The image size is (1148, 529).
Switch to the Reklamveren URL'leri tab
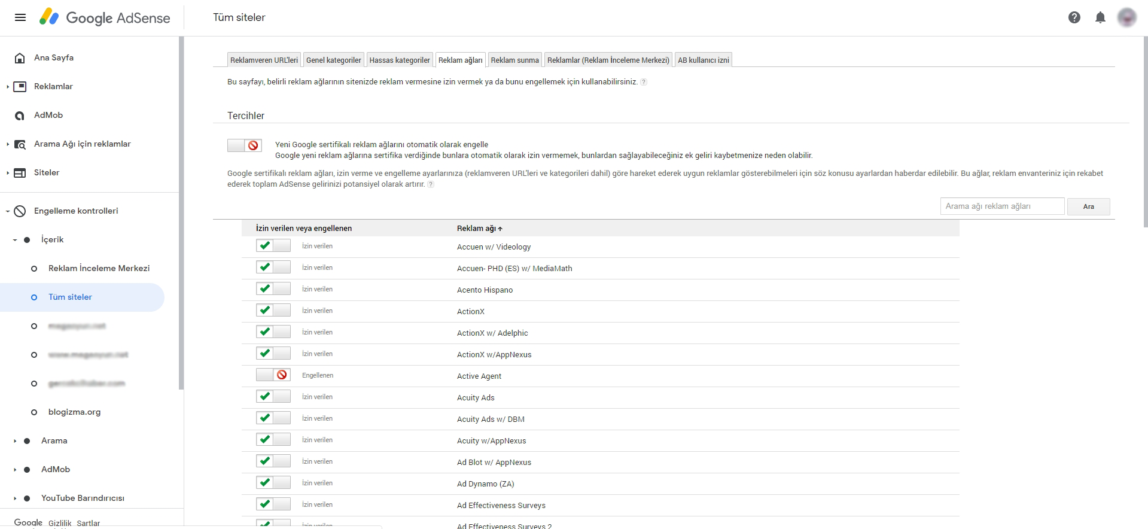(264, 60)
